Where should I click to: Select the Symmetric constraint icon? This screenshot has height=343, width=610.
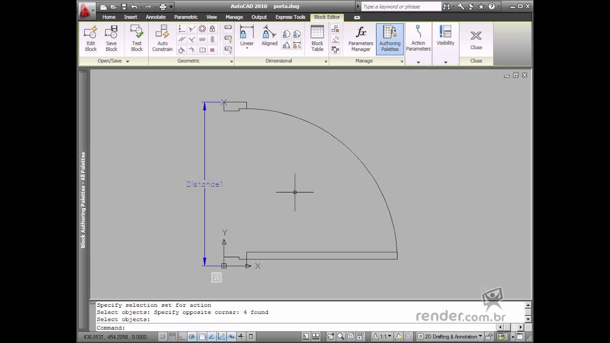[x=202, y=50]
